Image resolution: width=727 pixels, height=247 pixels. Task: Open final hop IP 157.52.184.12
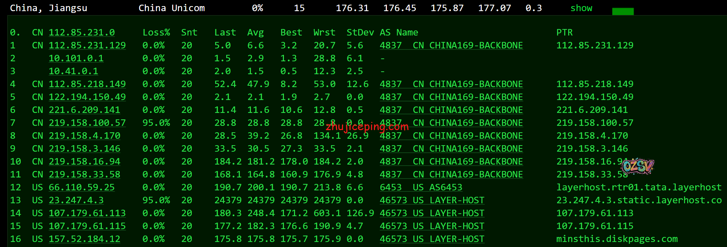point(84,239)
